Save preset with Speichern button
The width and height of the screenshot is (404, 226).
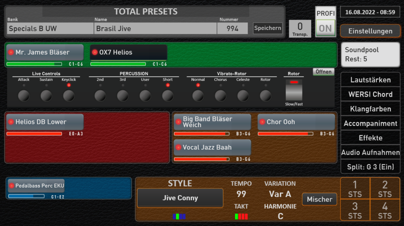pos(267,28)
